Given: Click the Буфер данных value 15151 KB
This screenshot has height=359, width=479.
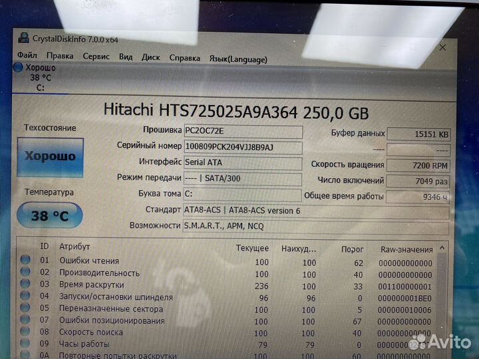Looking at the screenshot, I should click(419, 134).
